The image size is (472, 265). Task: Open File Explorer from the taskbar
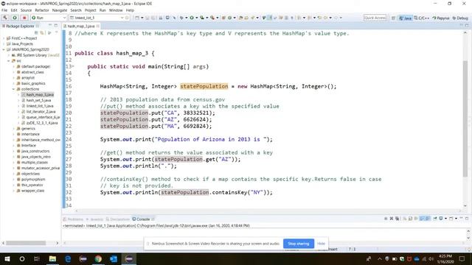pyautogui.click(x=52, y=258)
